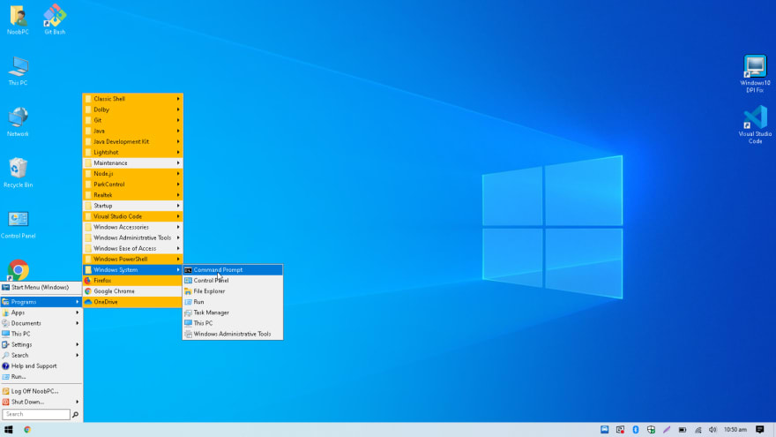Select the Network desktop icon
Screen dimensions: 776x437
tap(18, 123)
